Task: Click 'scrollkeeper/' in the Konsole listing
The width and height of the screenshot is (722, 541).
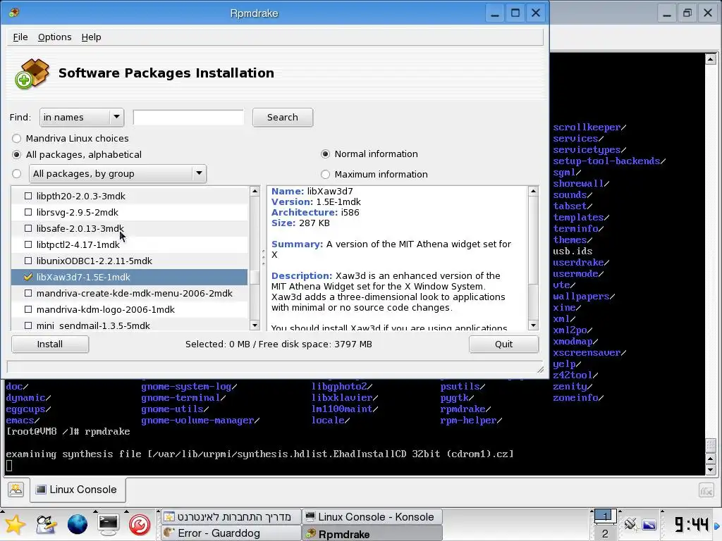Action: (589, 128)
